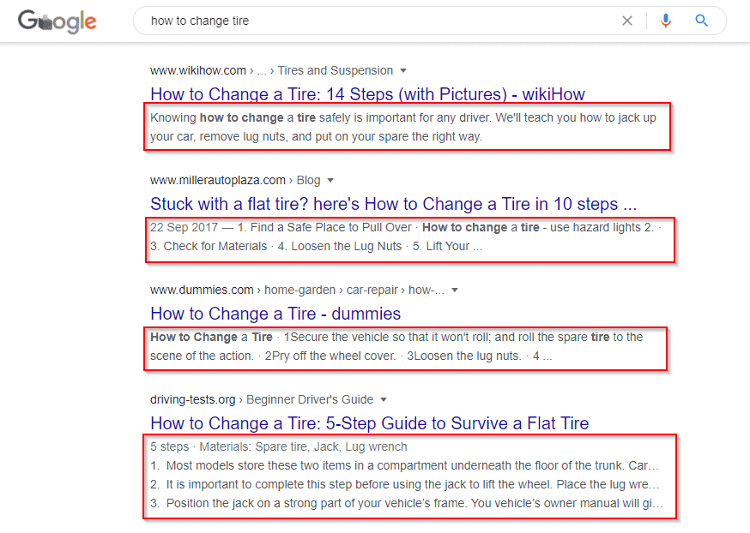Clear the search query with X
750x533 pixels.
point(627,21)
